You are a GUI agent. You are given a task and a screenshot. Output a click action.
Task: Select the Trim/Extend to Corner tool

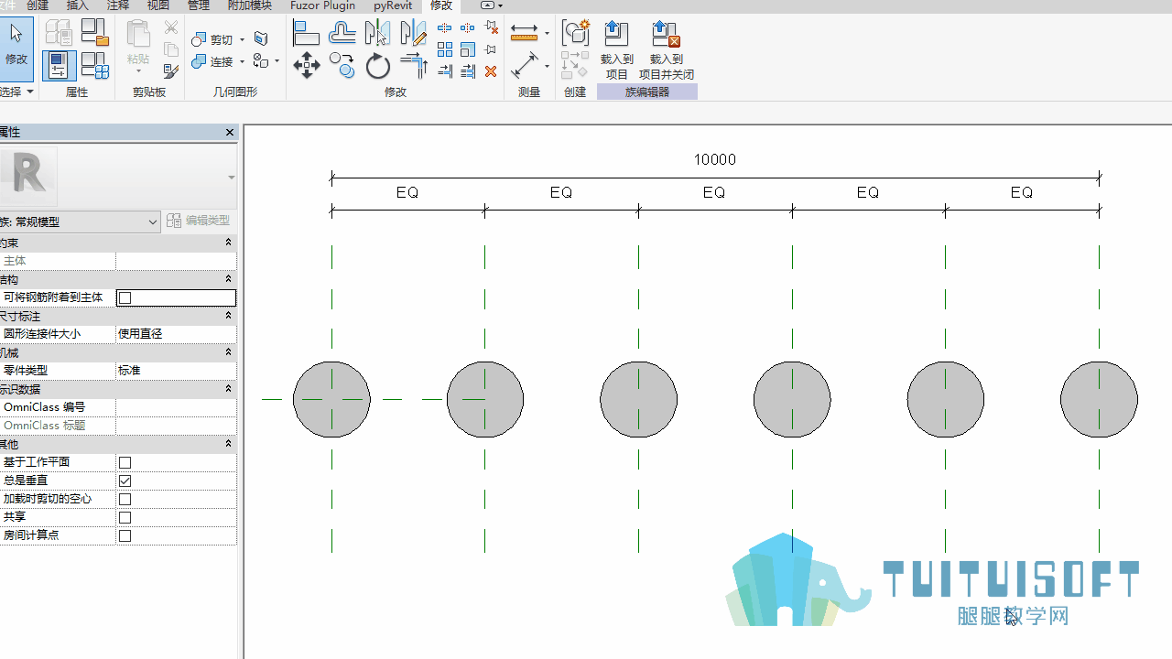414,65
